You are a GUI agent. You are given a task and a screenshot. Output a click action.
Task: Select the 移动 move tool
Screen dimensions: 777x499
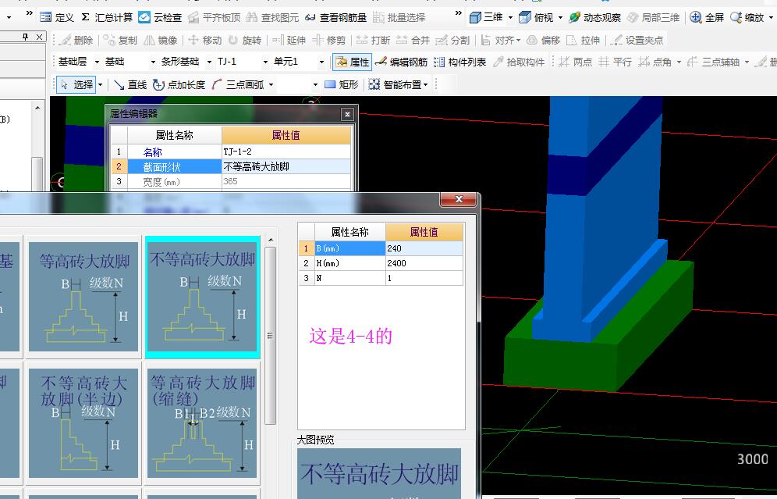tap(204, 40)
